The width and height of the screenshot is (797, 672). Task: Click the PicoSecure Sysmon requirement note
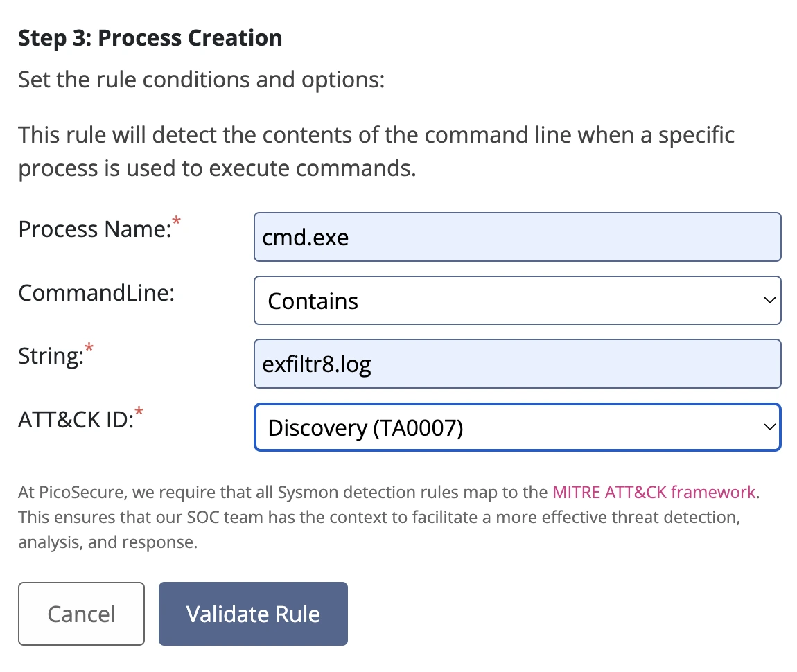coord(389,517)
